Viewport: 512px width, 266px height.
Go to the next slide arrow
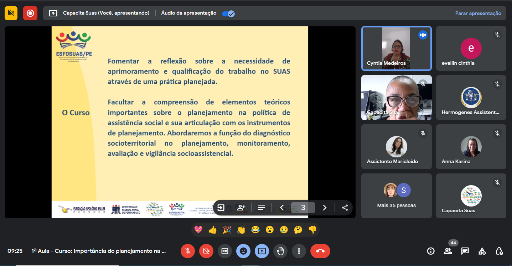(325, 208)
